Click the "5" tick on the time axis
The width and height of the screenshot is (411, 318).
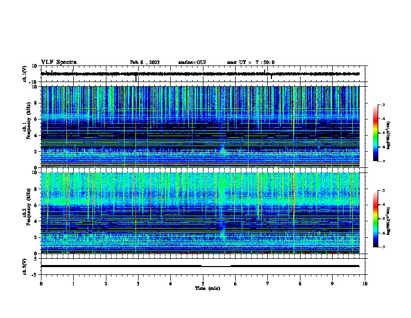click(203, 284)
